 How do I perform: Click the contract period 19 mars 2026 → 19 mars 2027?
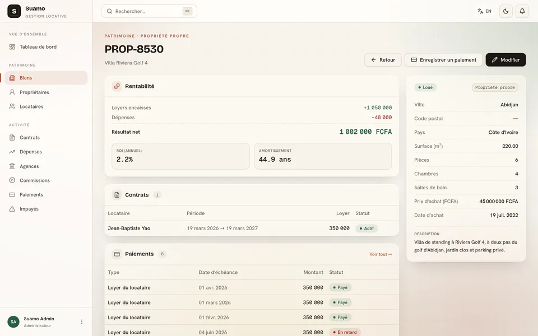click(x=222, y=228)
